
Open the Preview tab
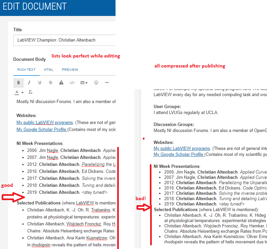[x=70, y=70]
